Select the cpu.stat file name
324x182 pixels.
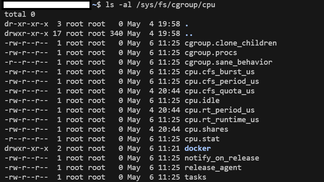(202, 139)
